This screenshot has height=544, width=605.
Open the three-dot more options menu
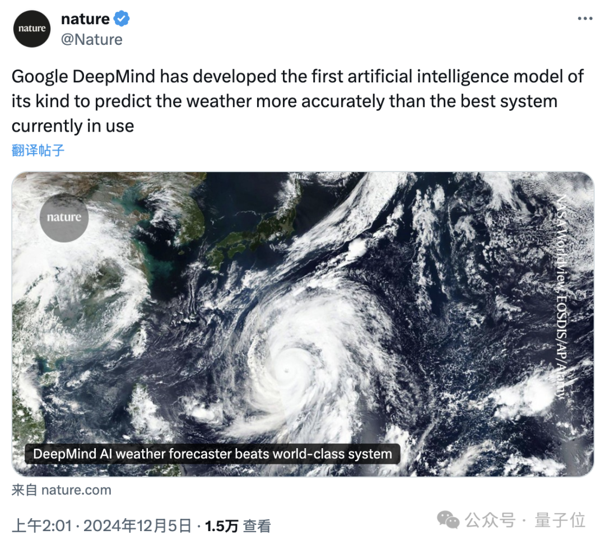584,19
